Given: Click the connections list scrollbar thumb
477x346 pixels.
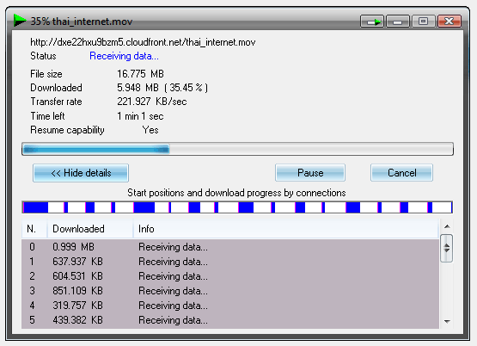Looking at the screenshot, I should [x=447, y=248].
